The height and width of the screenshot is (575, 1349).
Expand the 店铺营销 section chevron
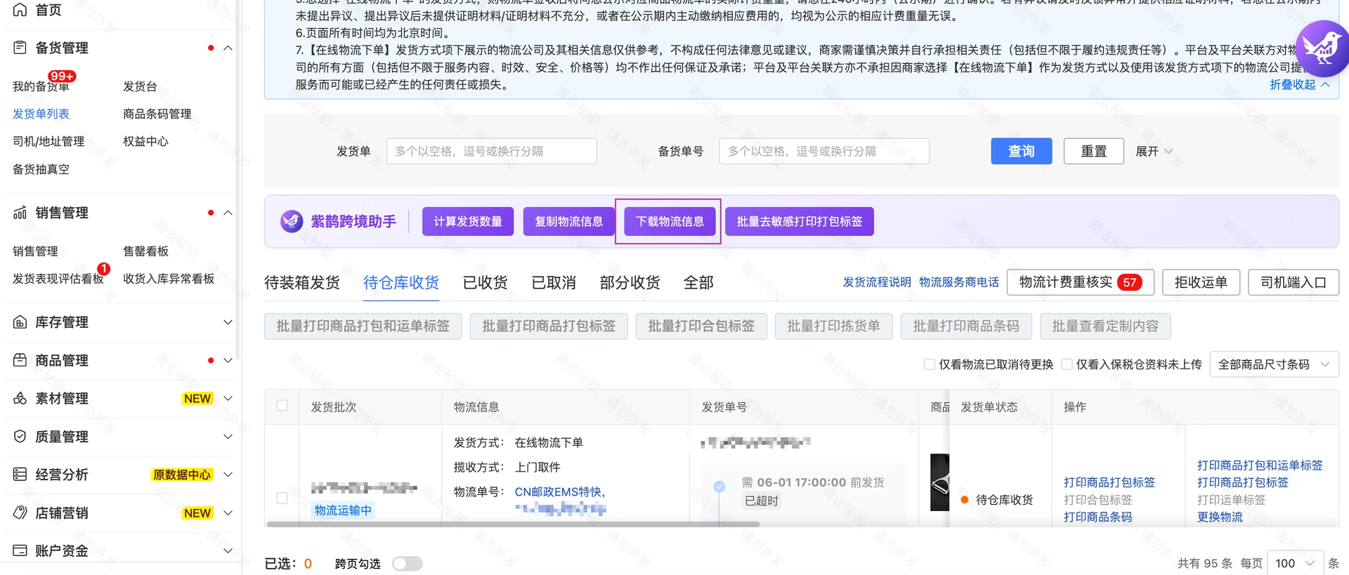pos(228,513)
